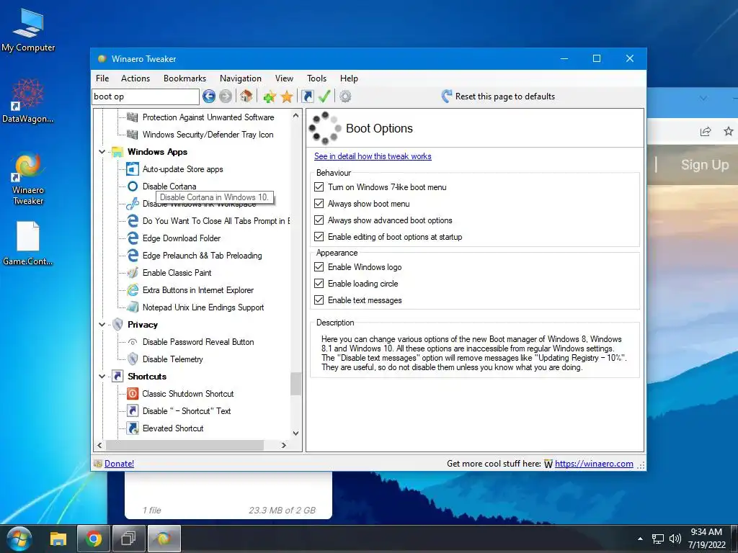The height and width of the screenshot is (553, 738).
Task: Uncheck Always show boot menu
Action: pyautogui.click(x=319, y=204)
